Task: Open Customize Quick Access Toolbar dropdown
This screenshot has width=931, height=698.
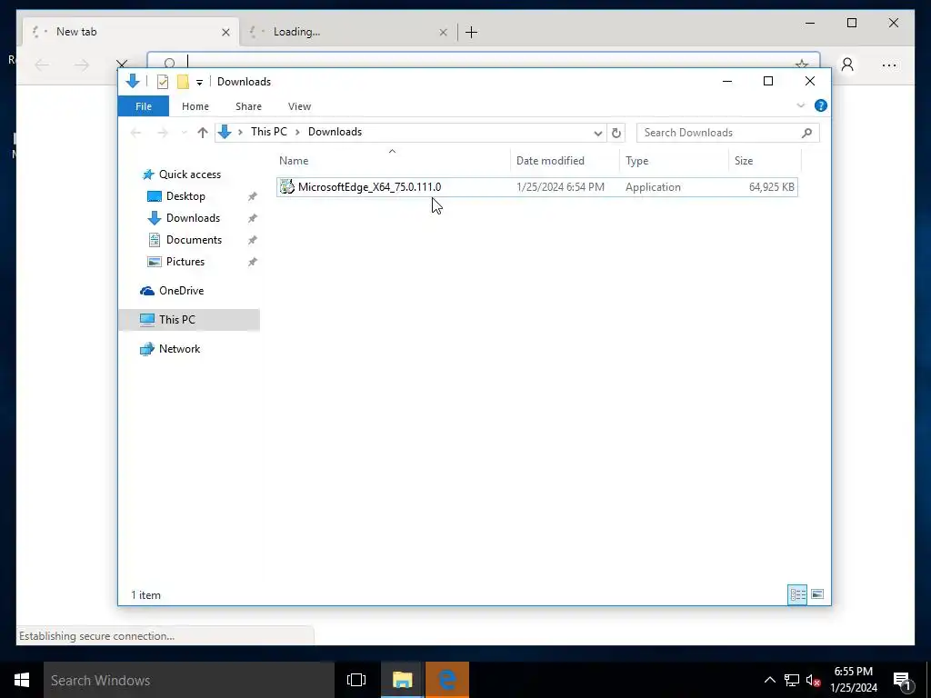Action: pyautogui.click(x=199, y=83)
